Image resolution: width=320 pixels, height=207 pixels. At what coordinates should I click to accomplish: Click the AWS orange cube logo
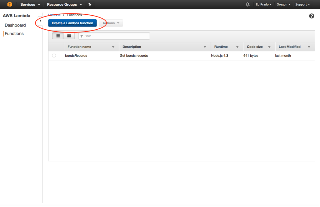(10, 4)
